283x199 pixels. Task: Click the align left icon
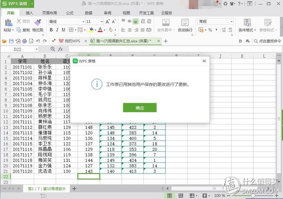[x=123, y=30]
